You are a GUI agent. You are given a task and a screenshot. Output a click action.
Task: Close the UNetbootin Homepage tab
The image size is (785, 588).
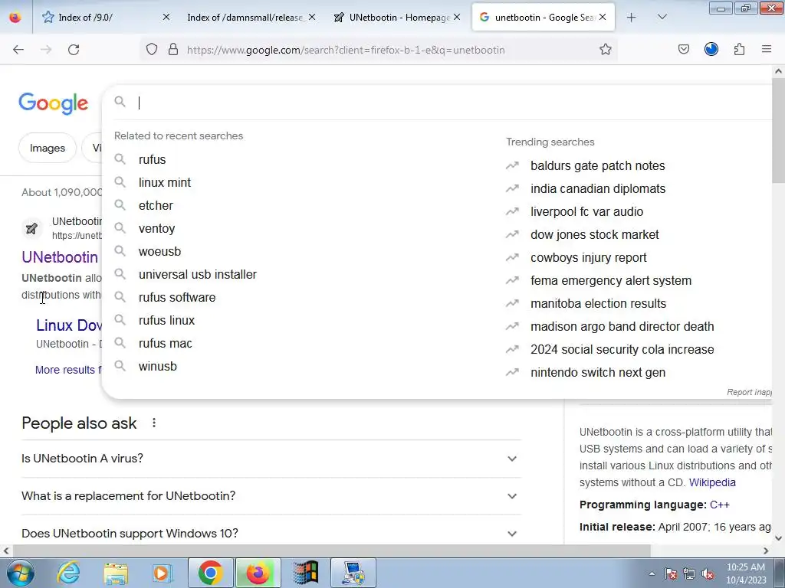(x=457, y=17)
